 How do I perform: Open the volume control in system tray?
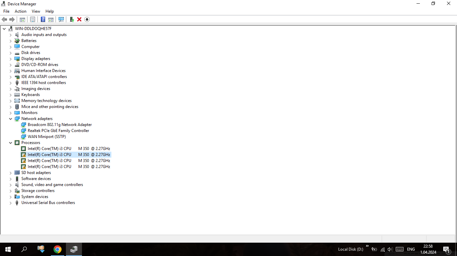pos(390,249)
